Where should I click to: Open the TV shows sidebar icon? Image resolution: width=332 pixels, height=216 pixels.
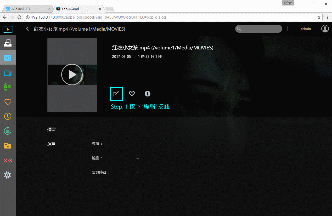click(8, 72)
